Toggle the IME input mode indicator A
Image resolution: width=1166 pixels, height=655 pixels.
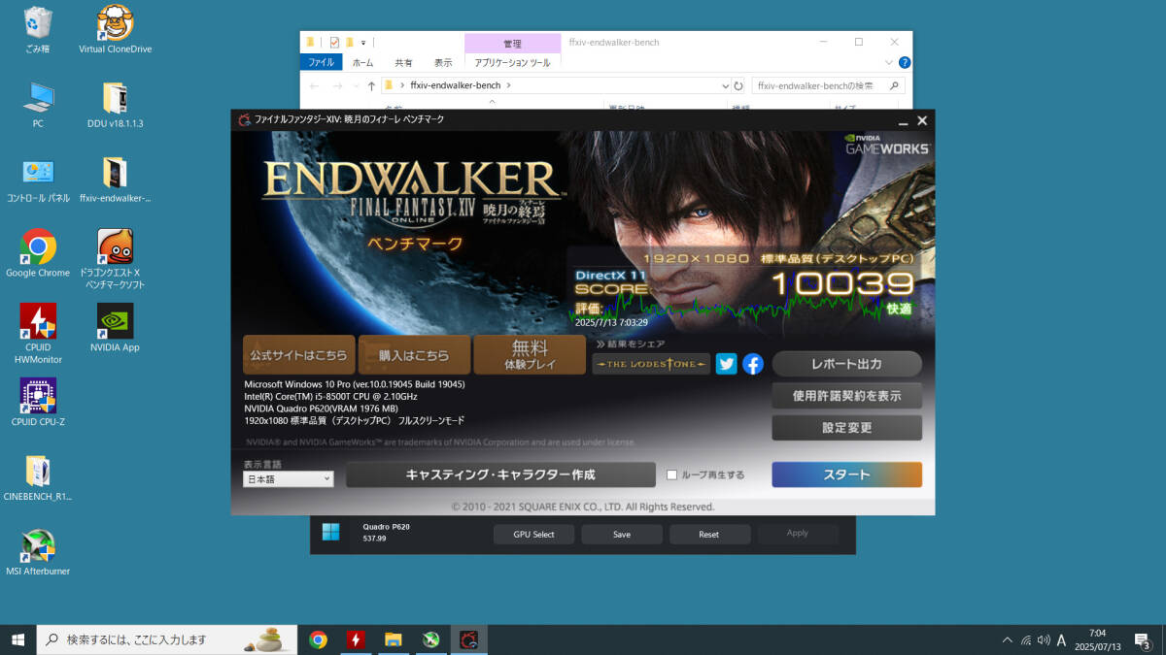pyautogui.click(x=1061, y=640)
